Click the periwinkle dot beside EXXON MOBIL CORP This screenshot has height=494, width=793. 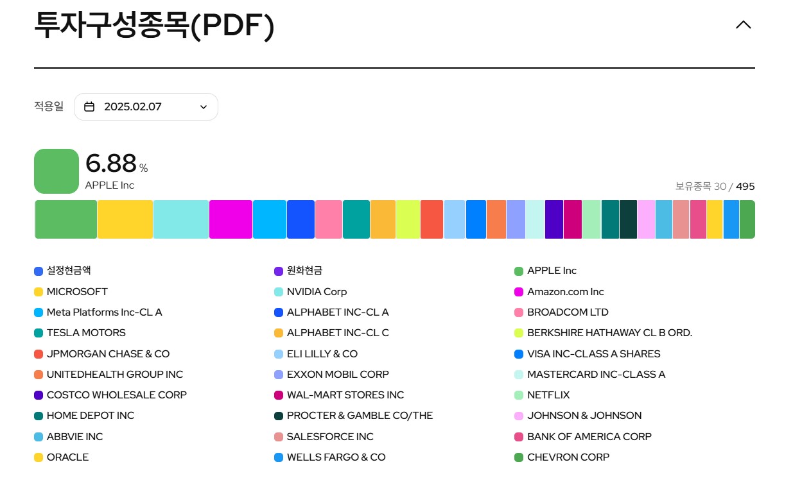279,375
